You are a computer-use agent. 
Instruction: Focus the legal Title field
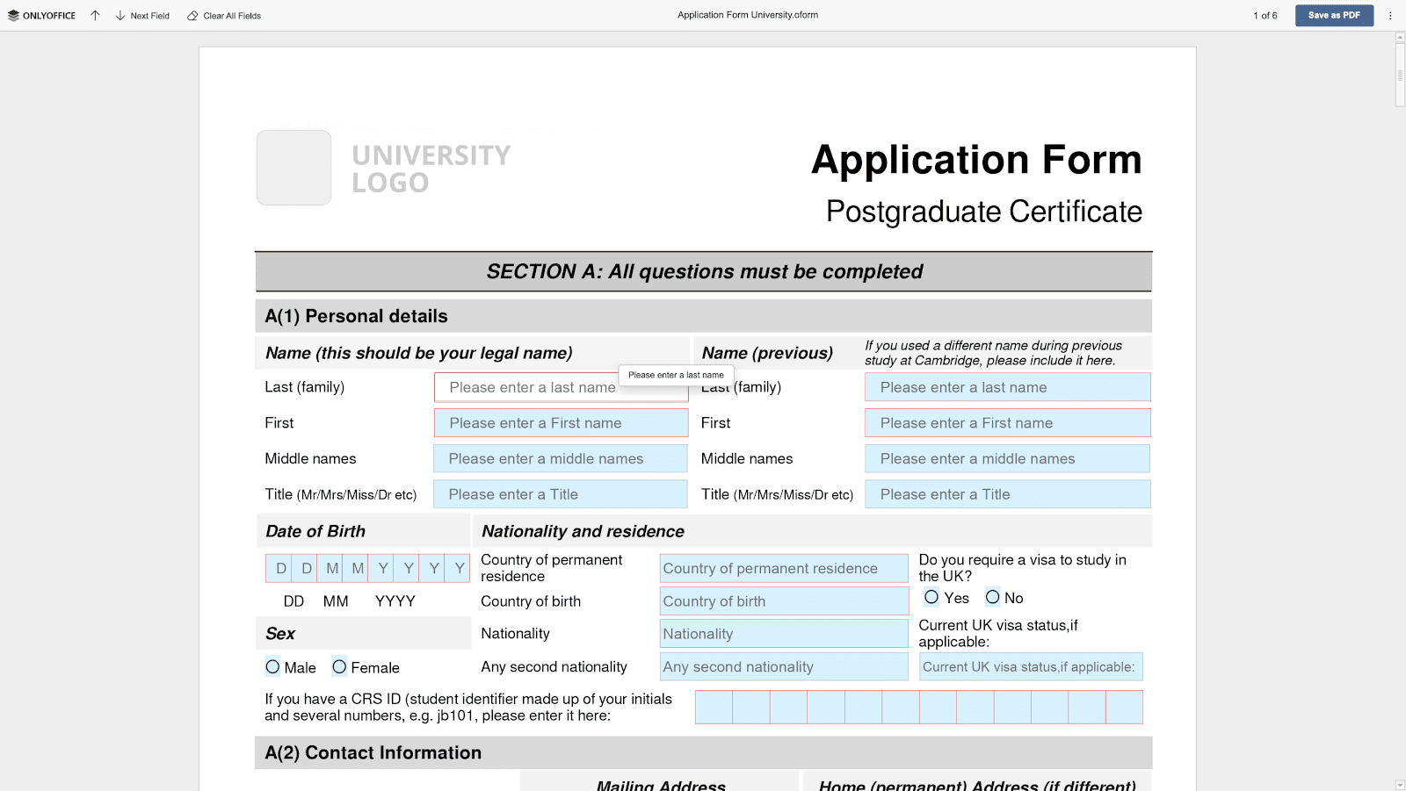[x=561, y=494]
